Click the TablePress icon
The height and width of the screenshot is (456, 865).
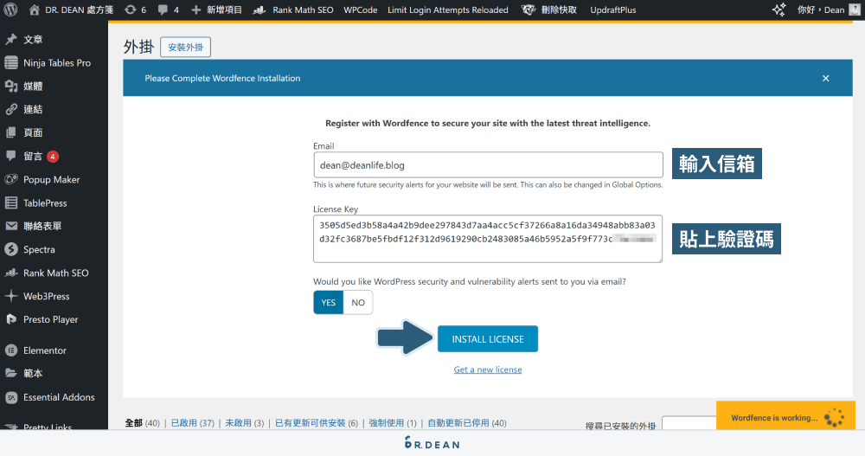(11, 202)
